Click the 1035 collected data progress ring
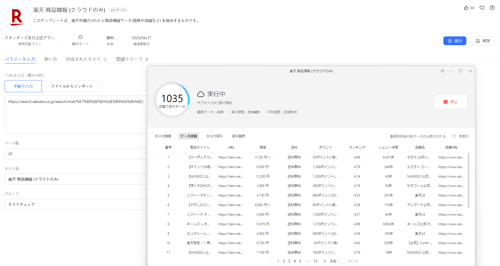Screen dimensions: 500x266 [172, 100]
